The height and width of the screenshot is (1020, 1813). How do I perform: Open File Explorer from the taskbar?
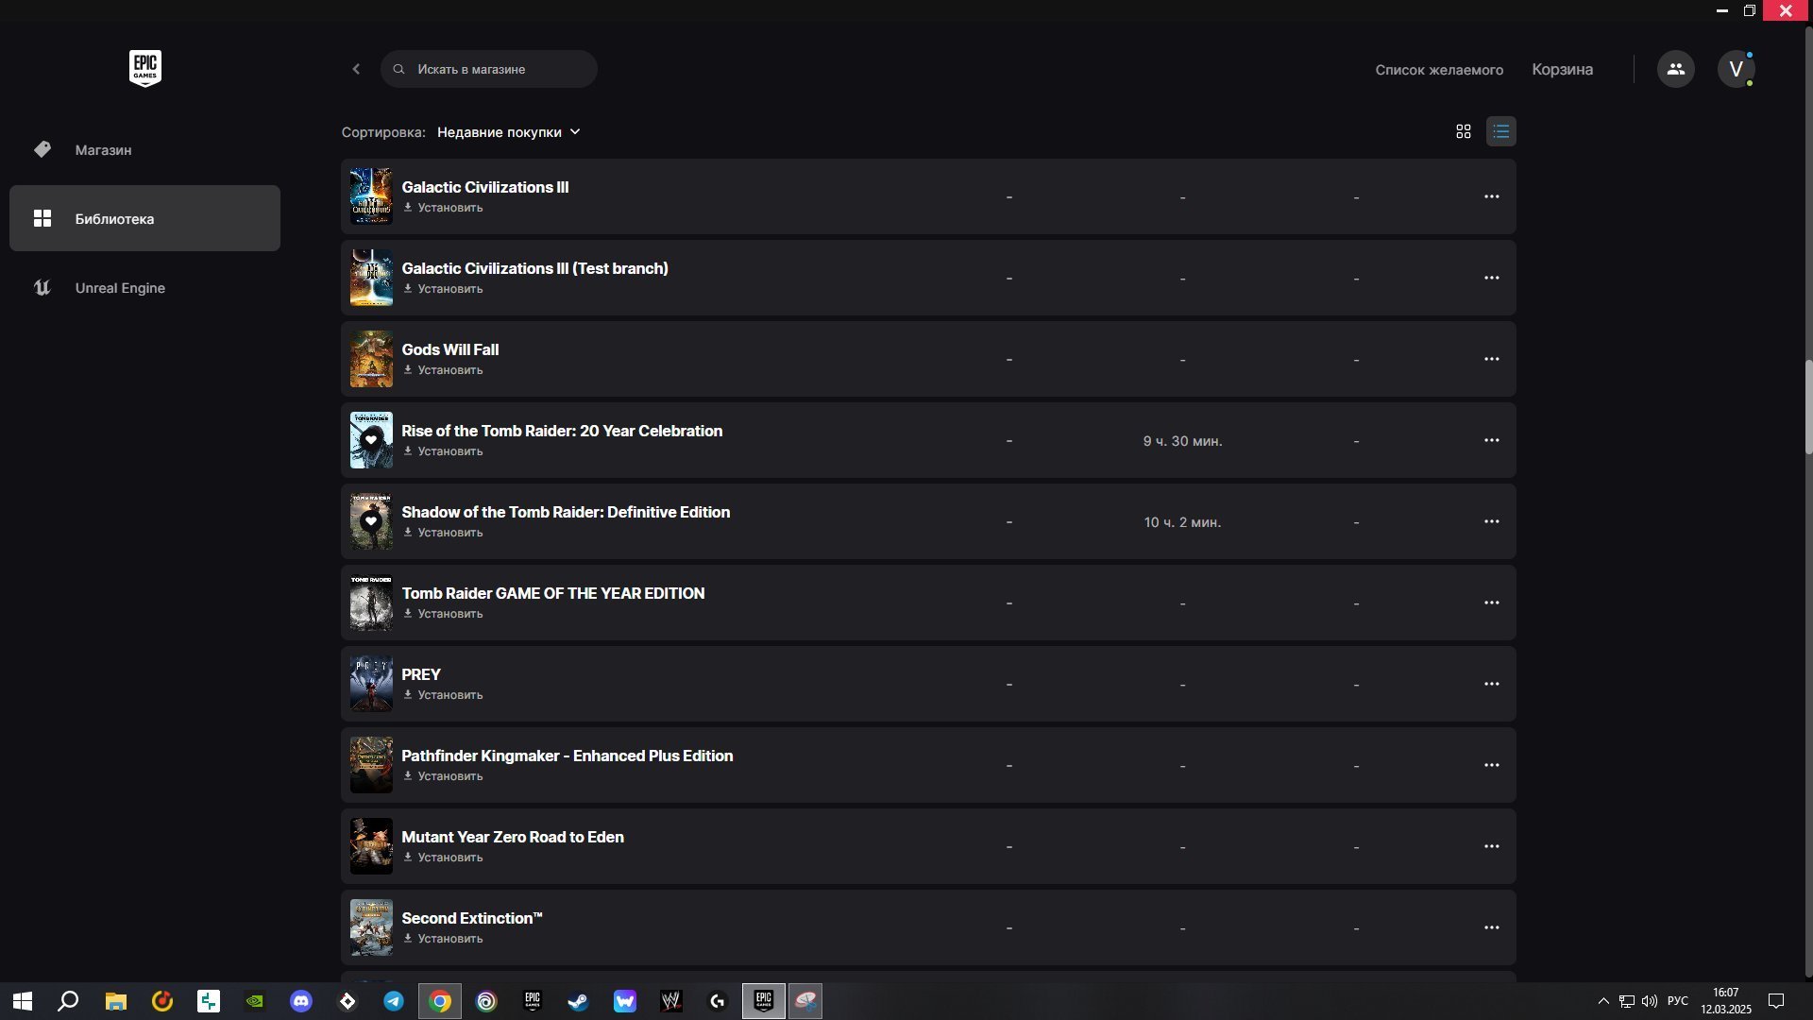tap(115, 1001)
